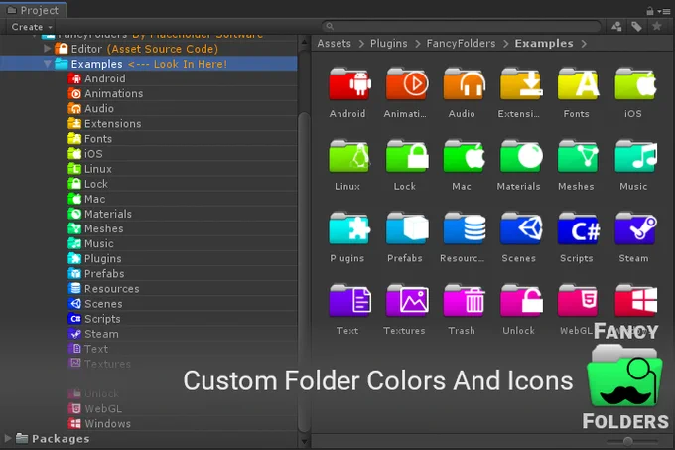Image resolution: width=675 pixels, height=450 pixels.
Task: Click tree scrollbar up arrow
Action: click(304, 42)
